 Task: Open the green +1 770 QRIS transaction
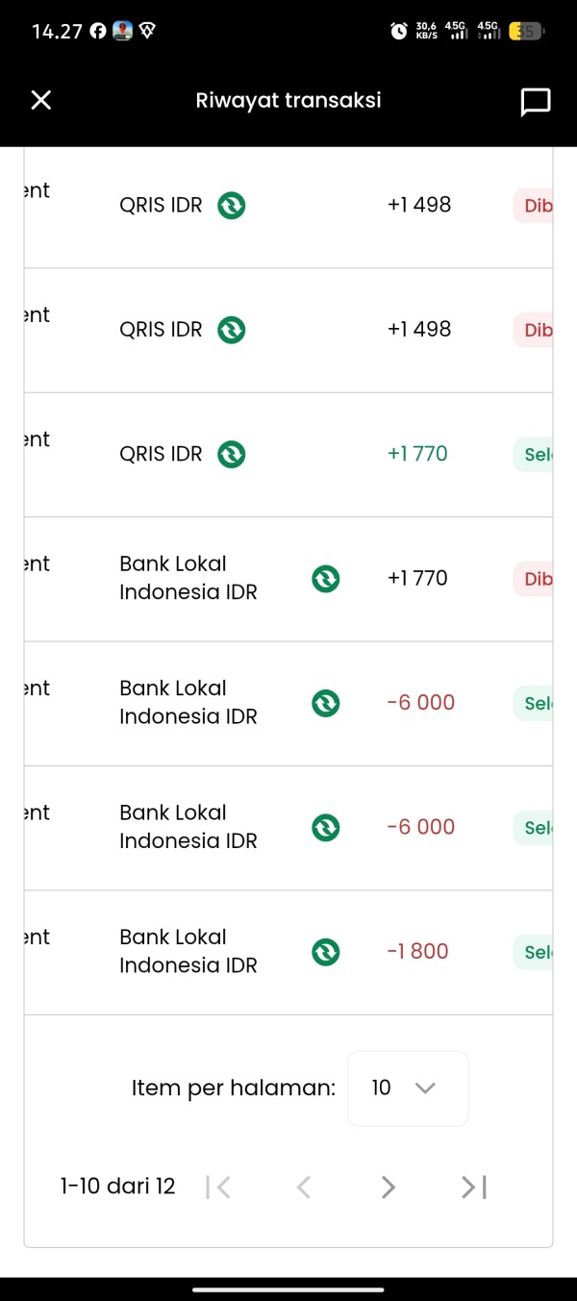point(417,454)
